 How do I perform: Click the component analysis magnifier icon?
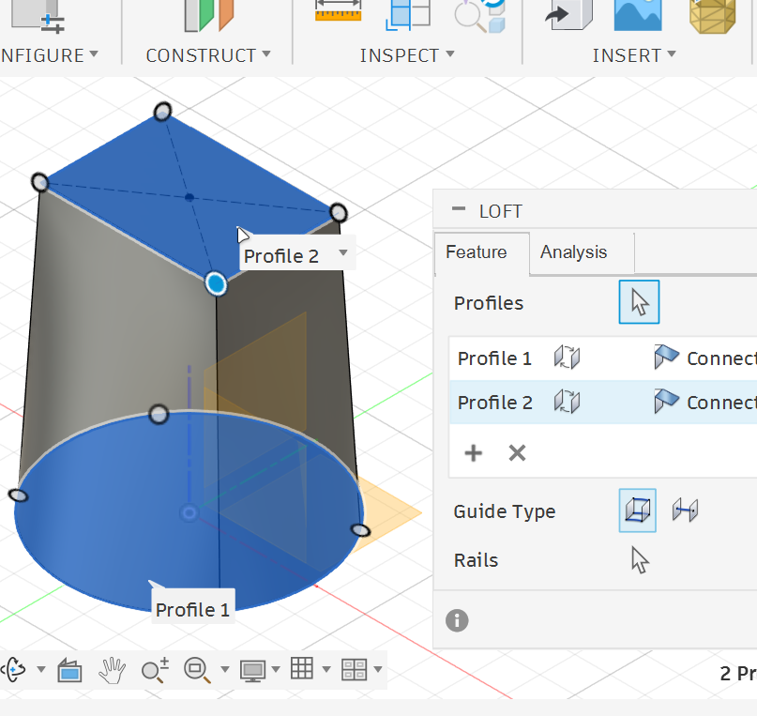pyautogui.click(x=479, y=15)
